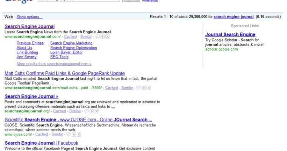The width and height of the screenshot is (287, 151).
Task: Promote the ojose.com result with arrow icon
Action: [x=74, y=134]
